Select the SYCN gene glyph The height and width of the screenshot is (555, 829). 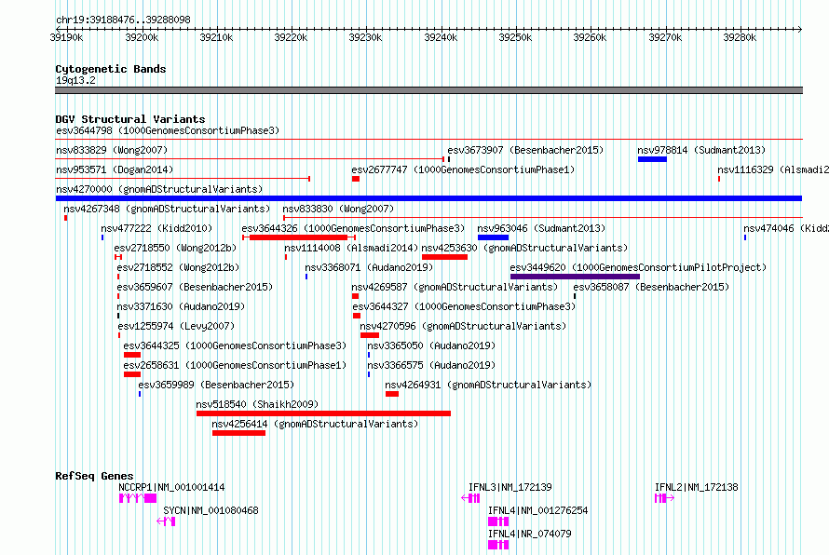point(166,521)
